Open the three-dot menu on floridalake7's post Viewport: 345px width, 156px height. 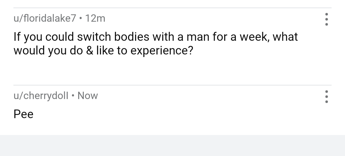pyautogui.click(x=326, y=19)
